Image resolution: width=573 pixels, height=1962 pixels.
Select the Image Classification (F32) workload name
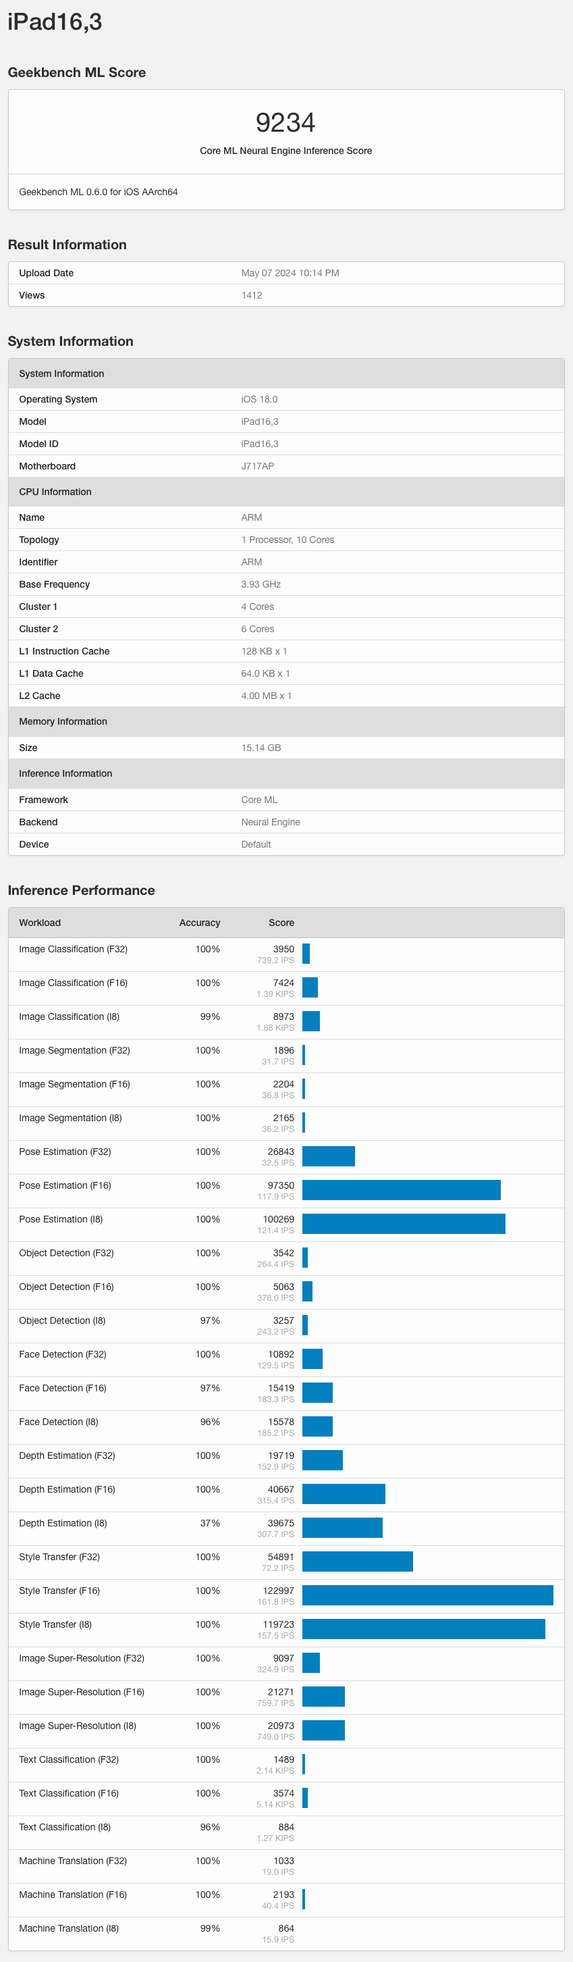coord(73,950)
